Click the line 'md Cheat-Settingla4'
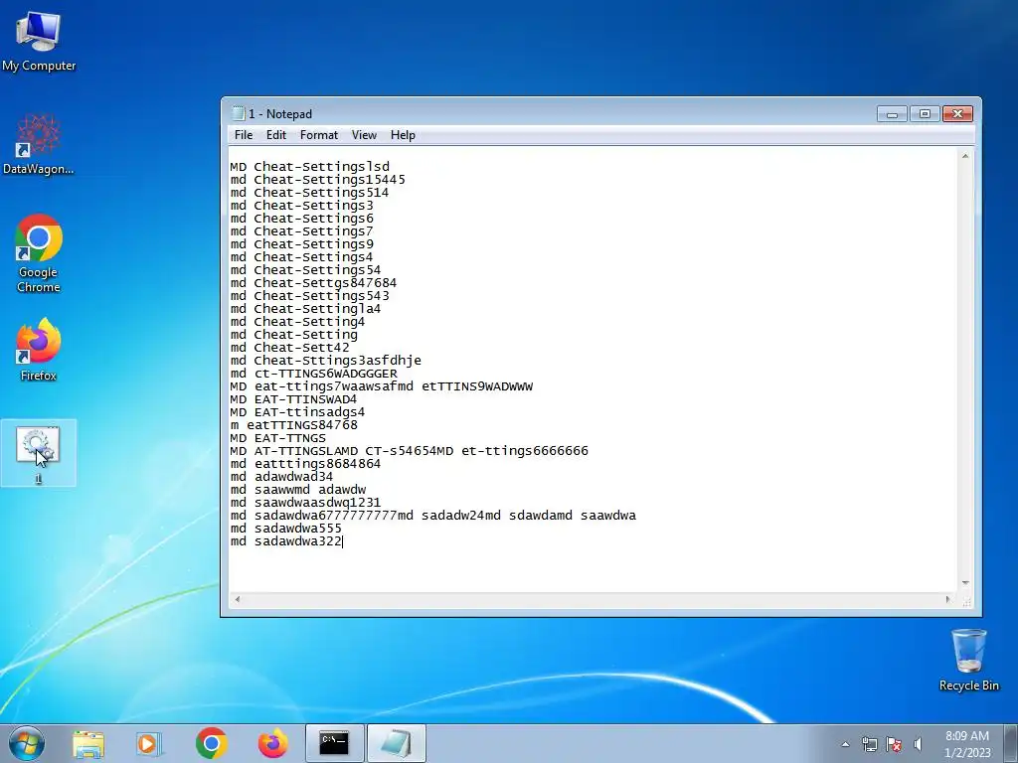Viewport: 1018px width, 763px height. click(x=306, y=309)
